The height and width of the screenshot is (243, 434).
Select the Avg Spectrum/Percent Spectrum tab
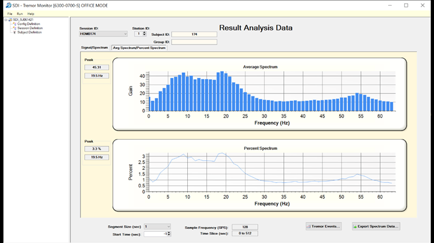(x=139, y=48)
